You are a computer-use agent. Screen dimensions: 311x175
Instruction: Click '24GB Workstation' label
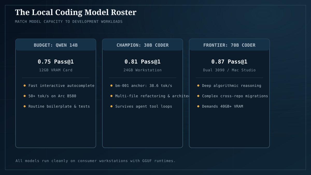coord(143,70)
